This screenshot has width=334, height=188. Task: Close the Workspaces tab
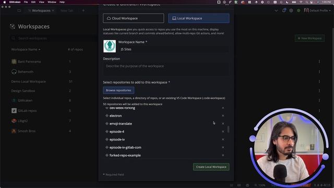tap(53, 10)
